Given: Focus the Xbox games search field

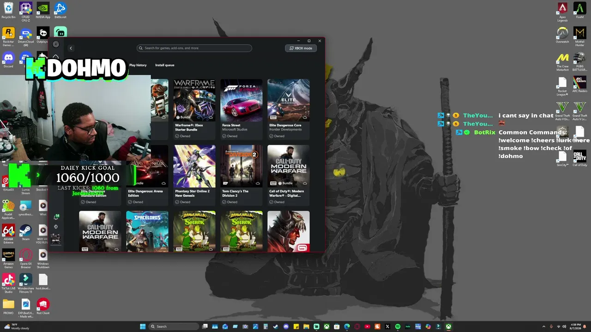Looking at the screenshot, I should pyautogui.click(x=194, y=48).
